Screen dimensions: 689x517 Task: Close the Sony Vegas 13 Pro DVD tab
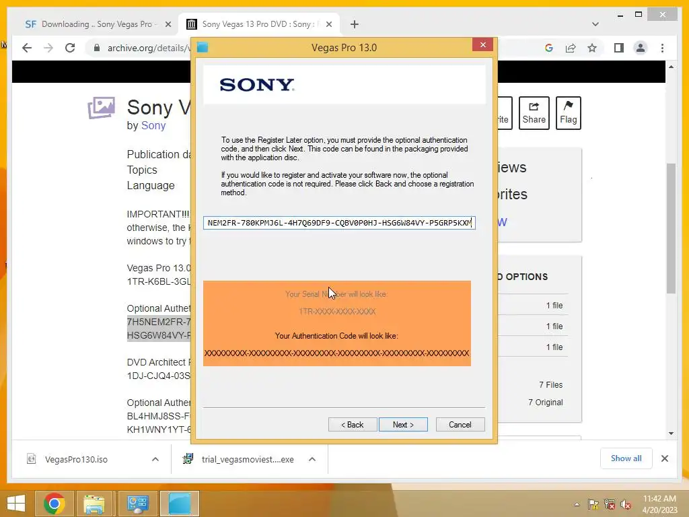328,25
